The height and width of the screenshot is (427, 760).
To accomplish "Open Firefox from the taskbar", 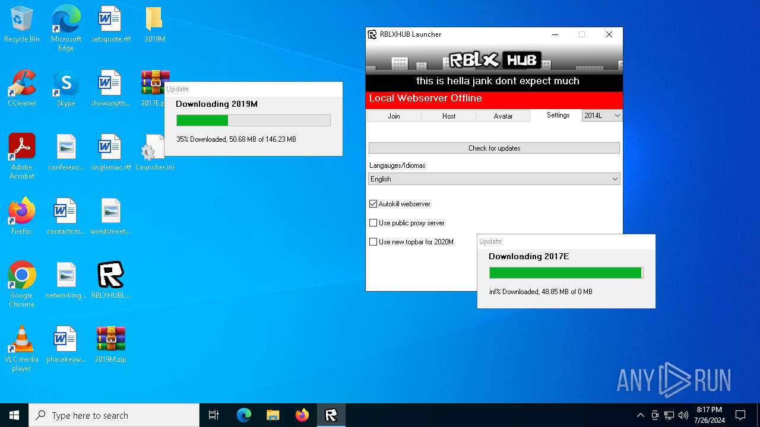I will tap(302, 415).
